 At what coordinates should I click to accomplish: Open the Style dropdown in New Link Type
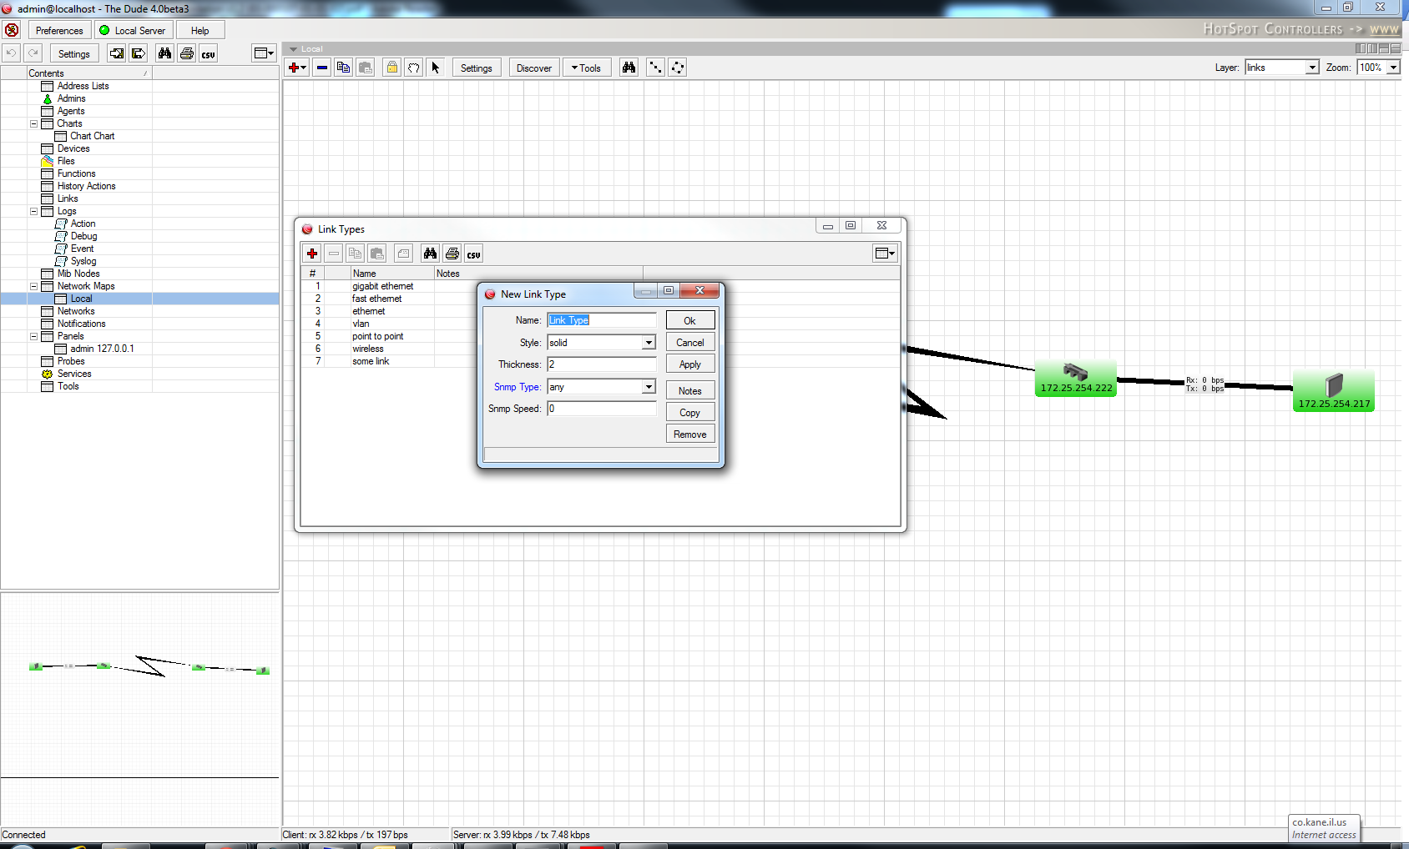coord(649,342)
